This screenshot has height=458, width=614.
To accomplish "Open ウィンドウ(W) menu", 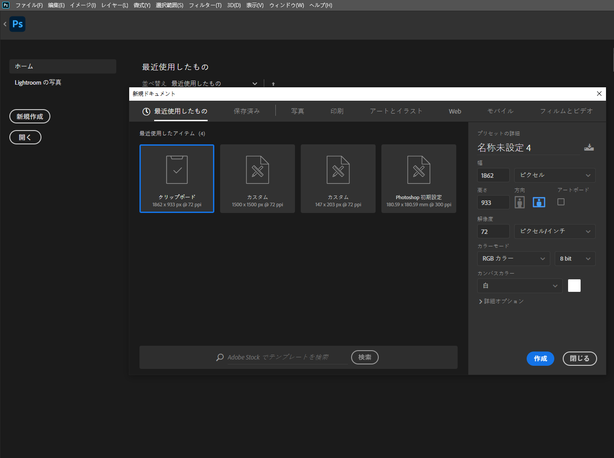I will [287, 5].
